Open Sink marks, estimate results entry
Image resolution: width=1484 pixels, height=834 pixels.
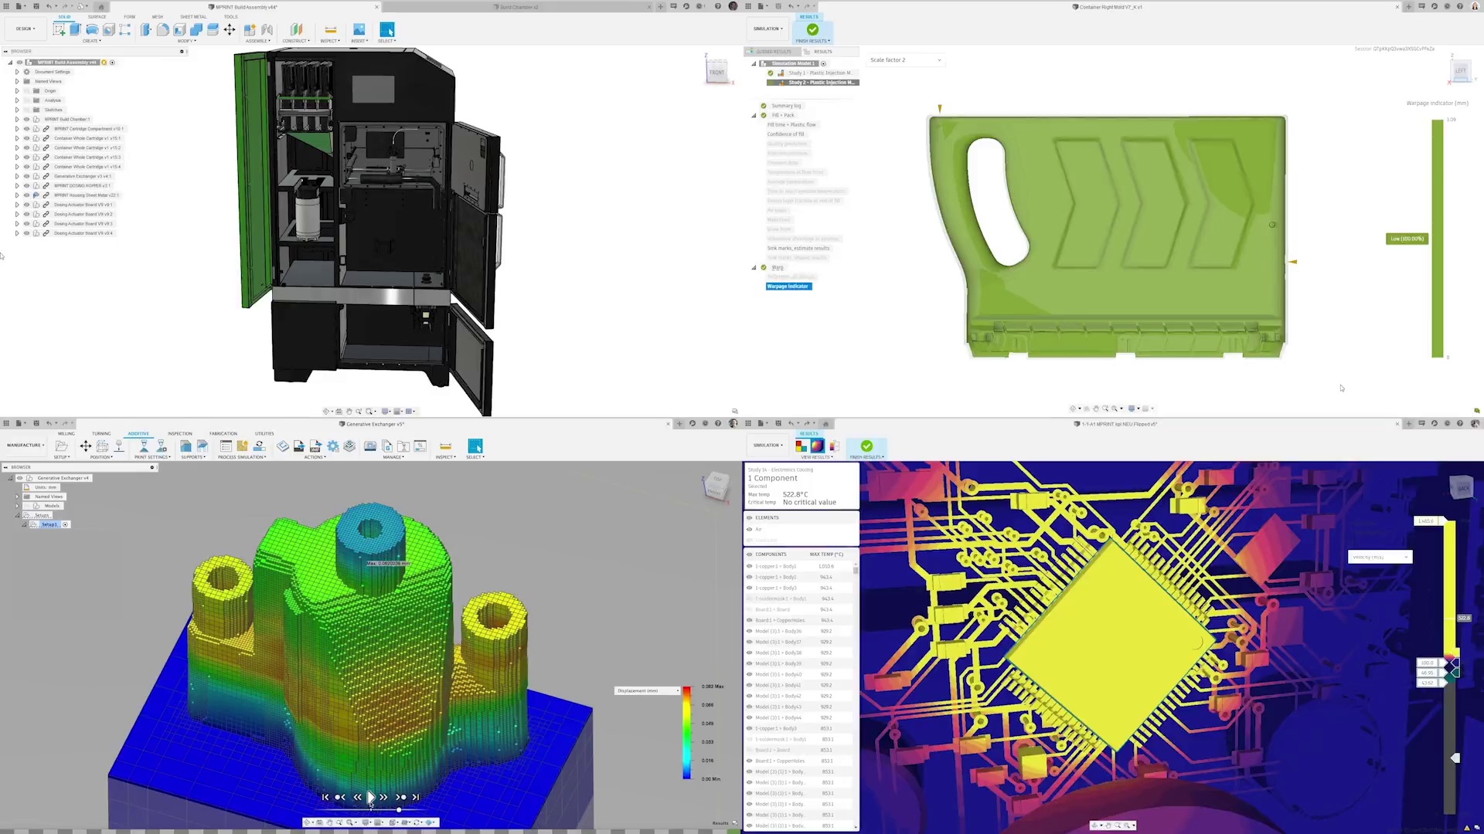pyautogui.click(x=798, y=248)
